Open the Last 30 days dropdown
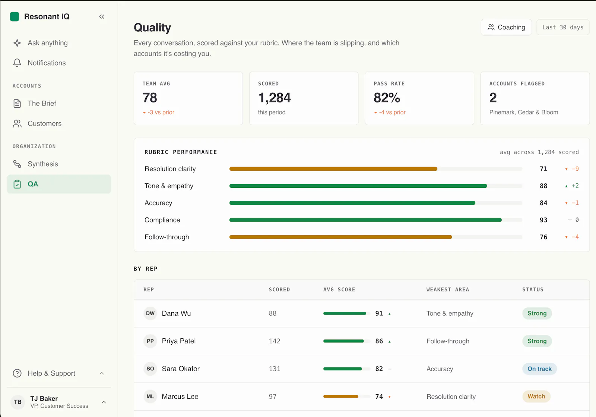Viewport: 596px width, 417px height. coord(563,27)
